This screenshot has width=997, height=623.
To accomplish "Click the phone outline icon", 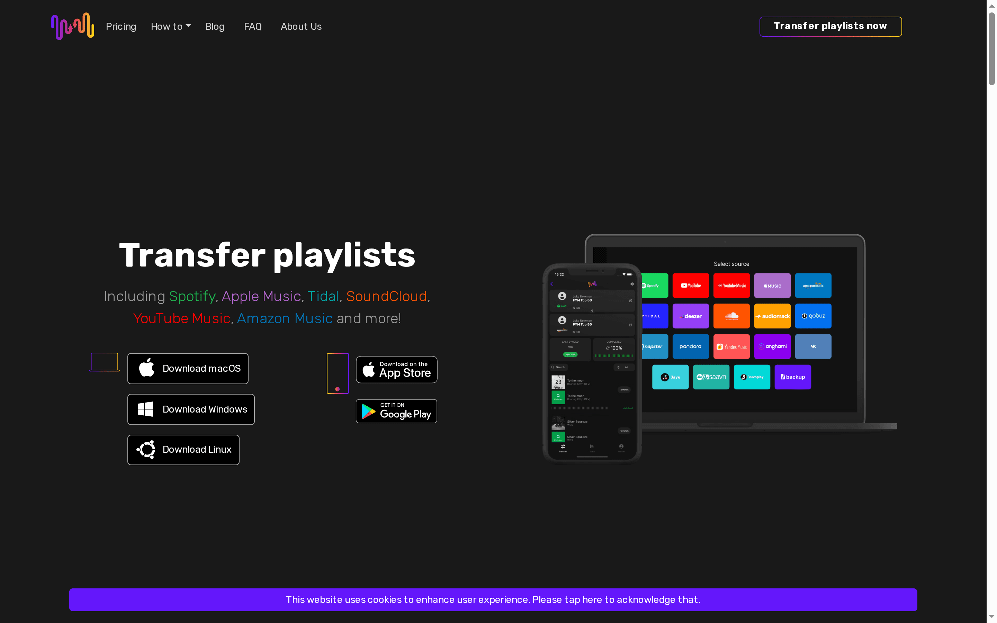I will (338, 373).
